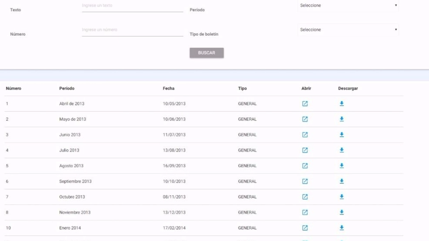Click the Número column header
Image resolution: width=429 pixels, height=241 pixels.
pyautogui.click(x=14, y=89)
